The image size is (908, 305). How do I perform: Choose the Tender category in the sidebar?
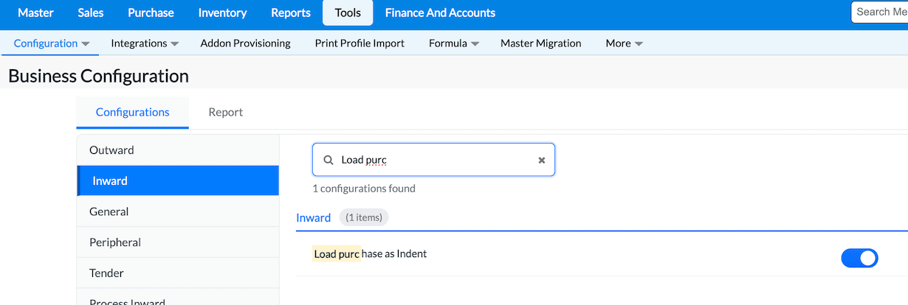(106, 273)
